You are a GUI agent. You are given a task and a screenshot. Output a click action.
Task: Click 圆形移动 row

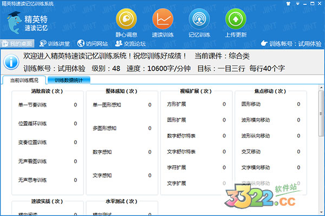coord(271,104)
